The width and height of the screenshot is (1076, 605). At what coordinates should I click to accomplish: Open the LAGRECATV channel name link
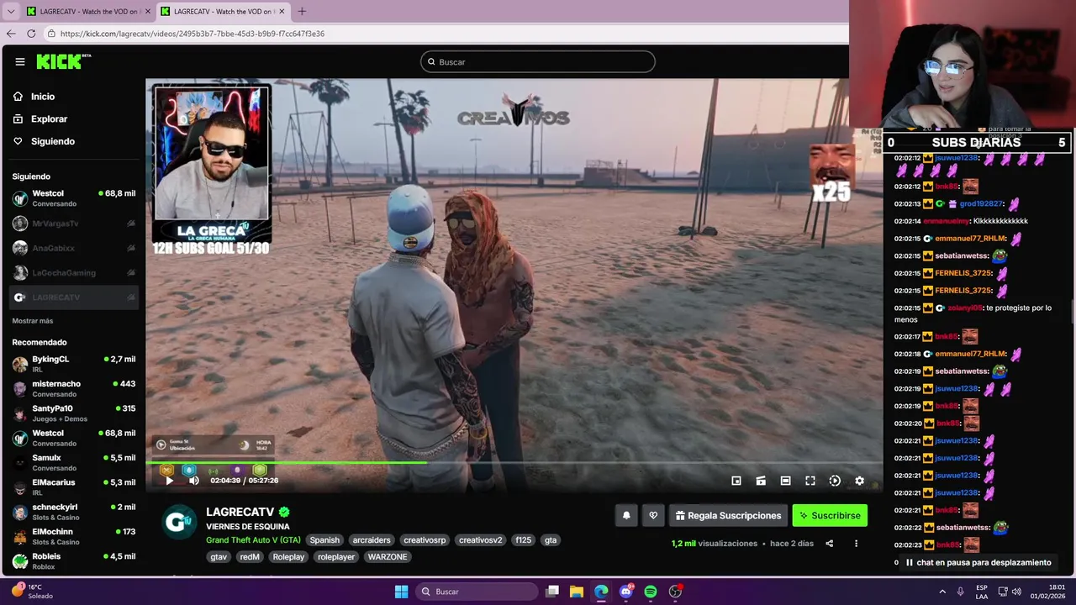tap(240, 512)
